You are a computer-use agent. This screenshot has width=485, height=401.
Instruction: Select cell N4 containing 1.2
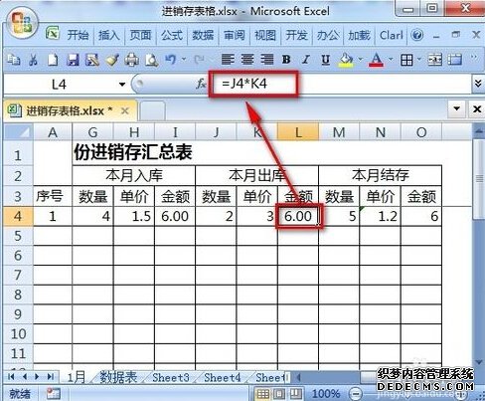tap(380, 216)
